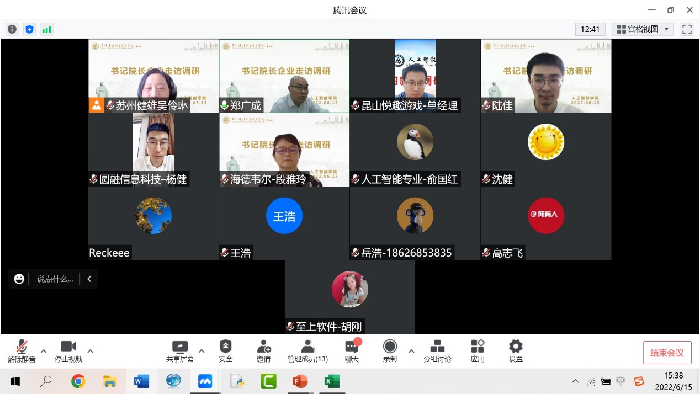Viewport: 700px width, 394px height.
Task: Unmute microphone with 解除静音
Action: pyautogui.click(x=22, y=351)
